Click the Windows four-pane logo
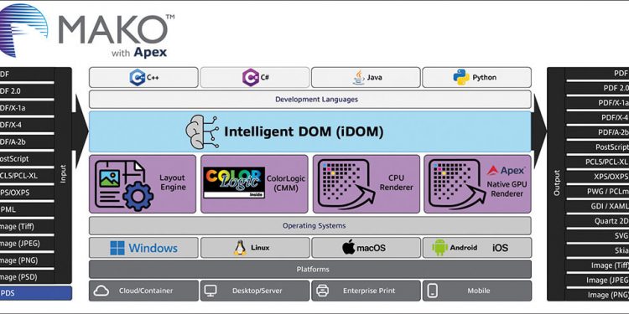This screenshot has width=629, height=314. (117, 248)
